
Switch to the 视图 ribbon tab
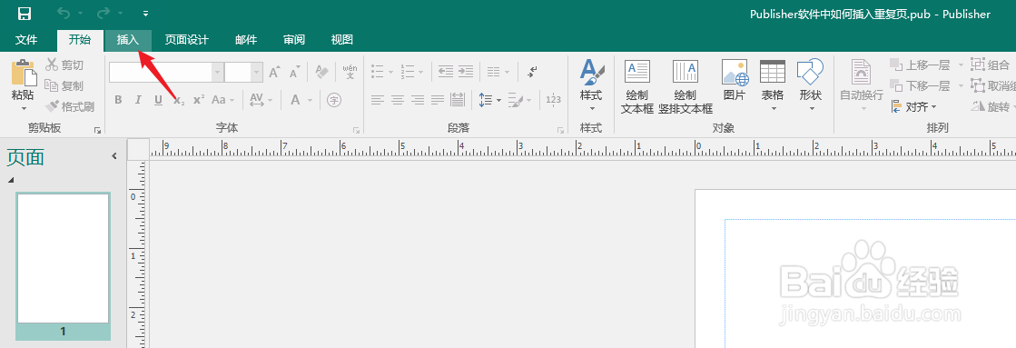[x=342, y=40]
